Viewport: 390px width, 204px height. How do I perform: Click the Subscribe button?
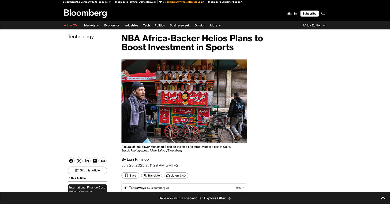click(309, 13)
